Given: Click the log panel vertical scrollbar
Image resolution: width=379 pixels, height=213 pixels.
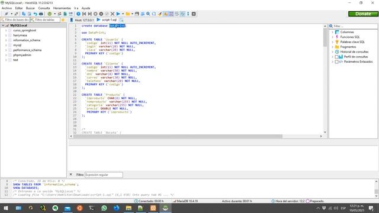Looking at the screenshot, I should point(377,191).
